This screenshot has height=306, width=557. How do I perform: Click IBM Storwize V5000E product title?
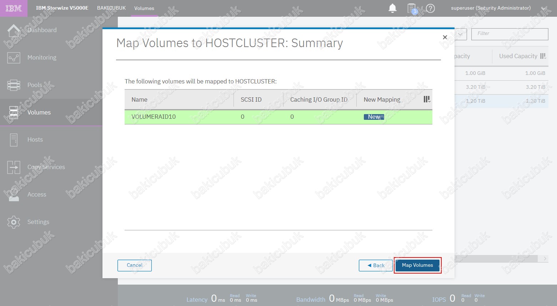click(x=62, y=8)
